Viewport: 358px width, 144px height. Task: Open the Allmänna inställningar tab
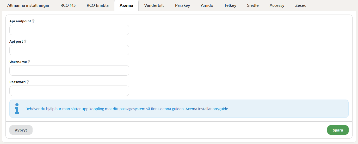[x=28, y=5]
